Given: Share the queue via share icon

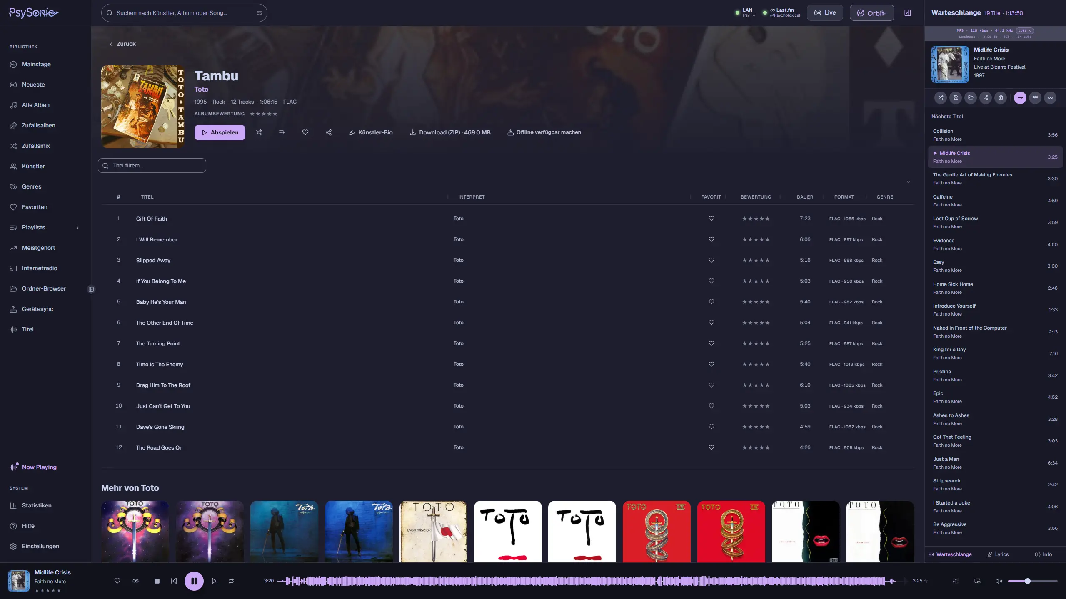Looking at the screenshot, I should tap(986, 98).
